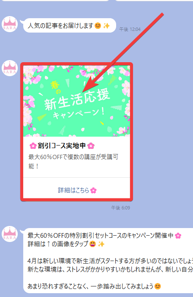Viewport: 193px width, 297px height.
Task: Click smiley emoji after 踏み出してみましょう
Action: point(158,286)
